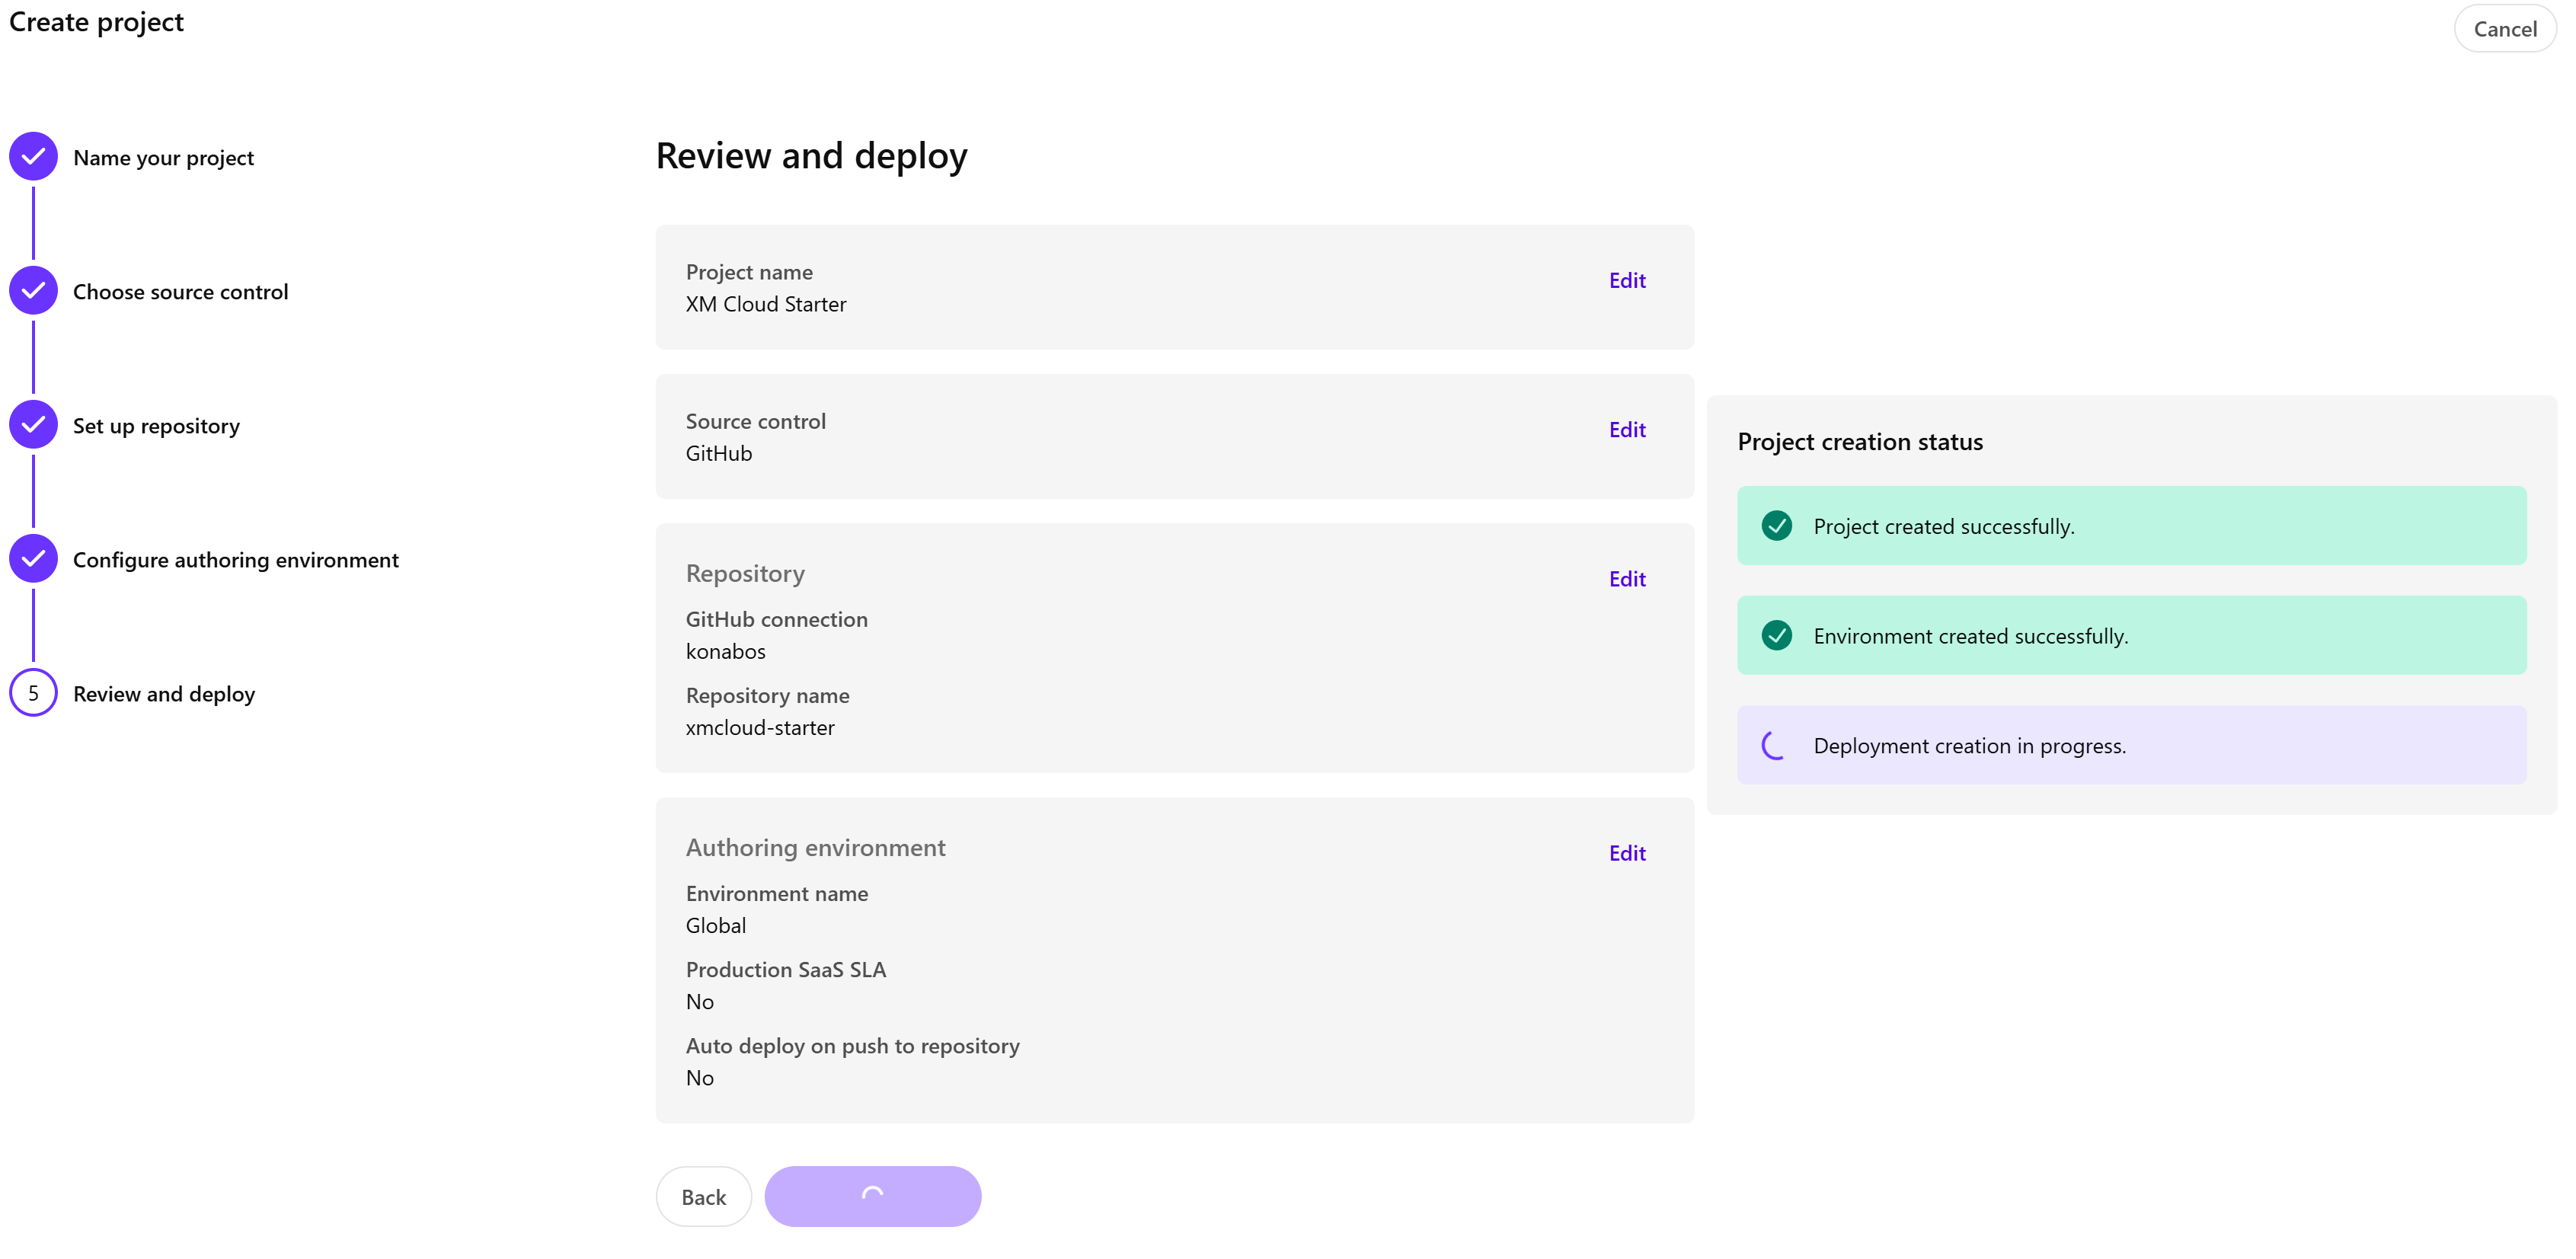Viewport: 2576px width, 1259px height.
Task: Select the Review and deploy step
Action: pyautogui.click(x=164, y=693)
